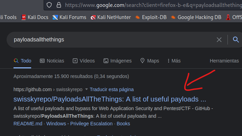Switch to the Maps tab
242x136 pixels.
click(x=150, y=61)
